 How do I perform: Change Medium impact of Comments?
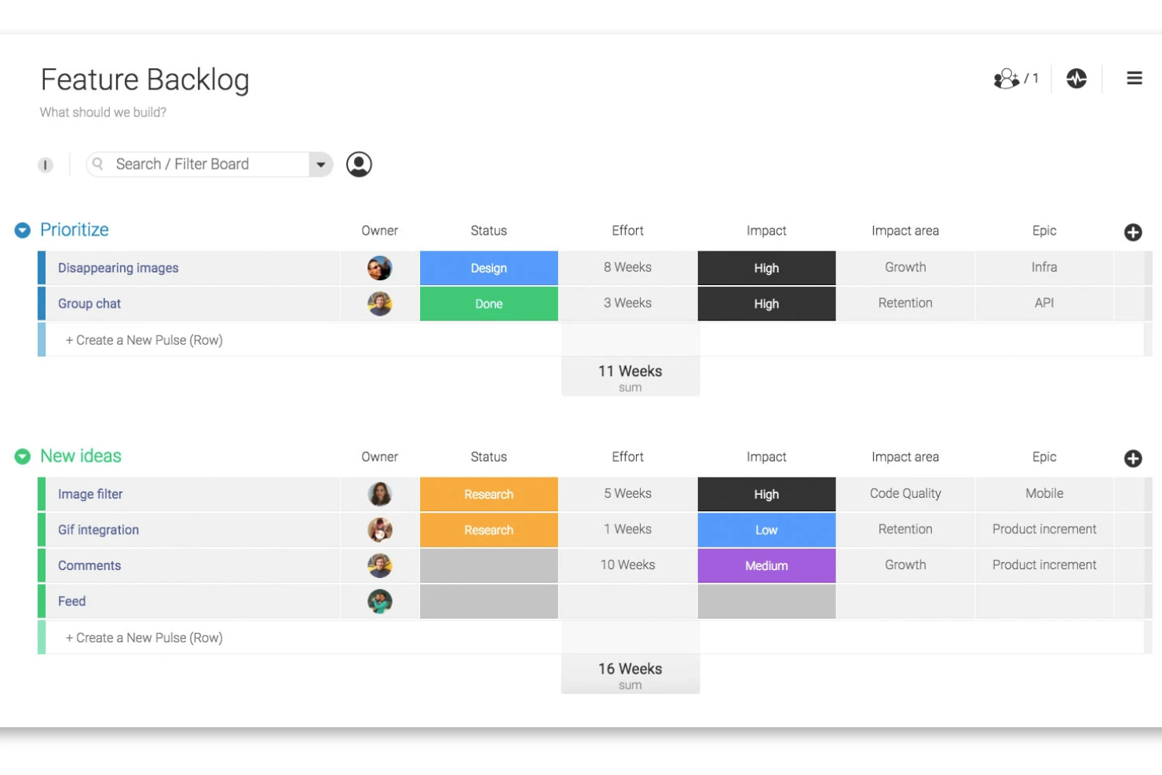tap(766, 565)
